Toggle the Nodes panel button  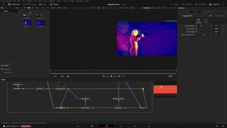click(54, 4)
